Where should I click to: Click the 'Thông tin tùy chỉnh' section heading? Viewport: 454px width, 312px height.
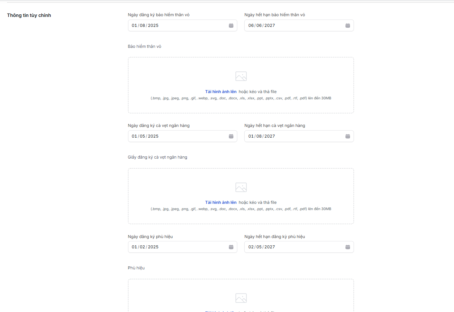coord(29,15)
